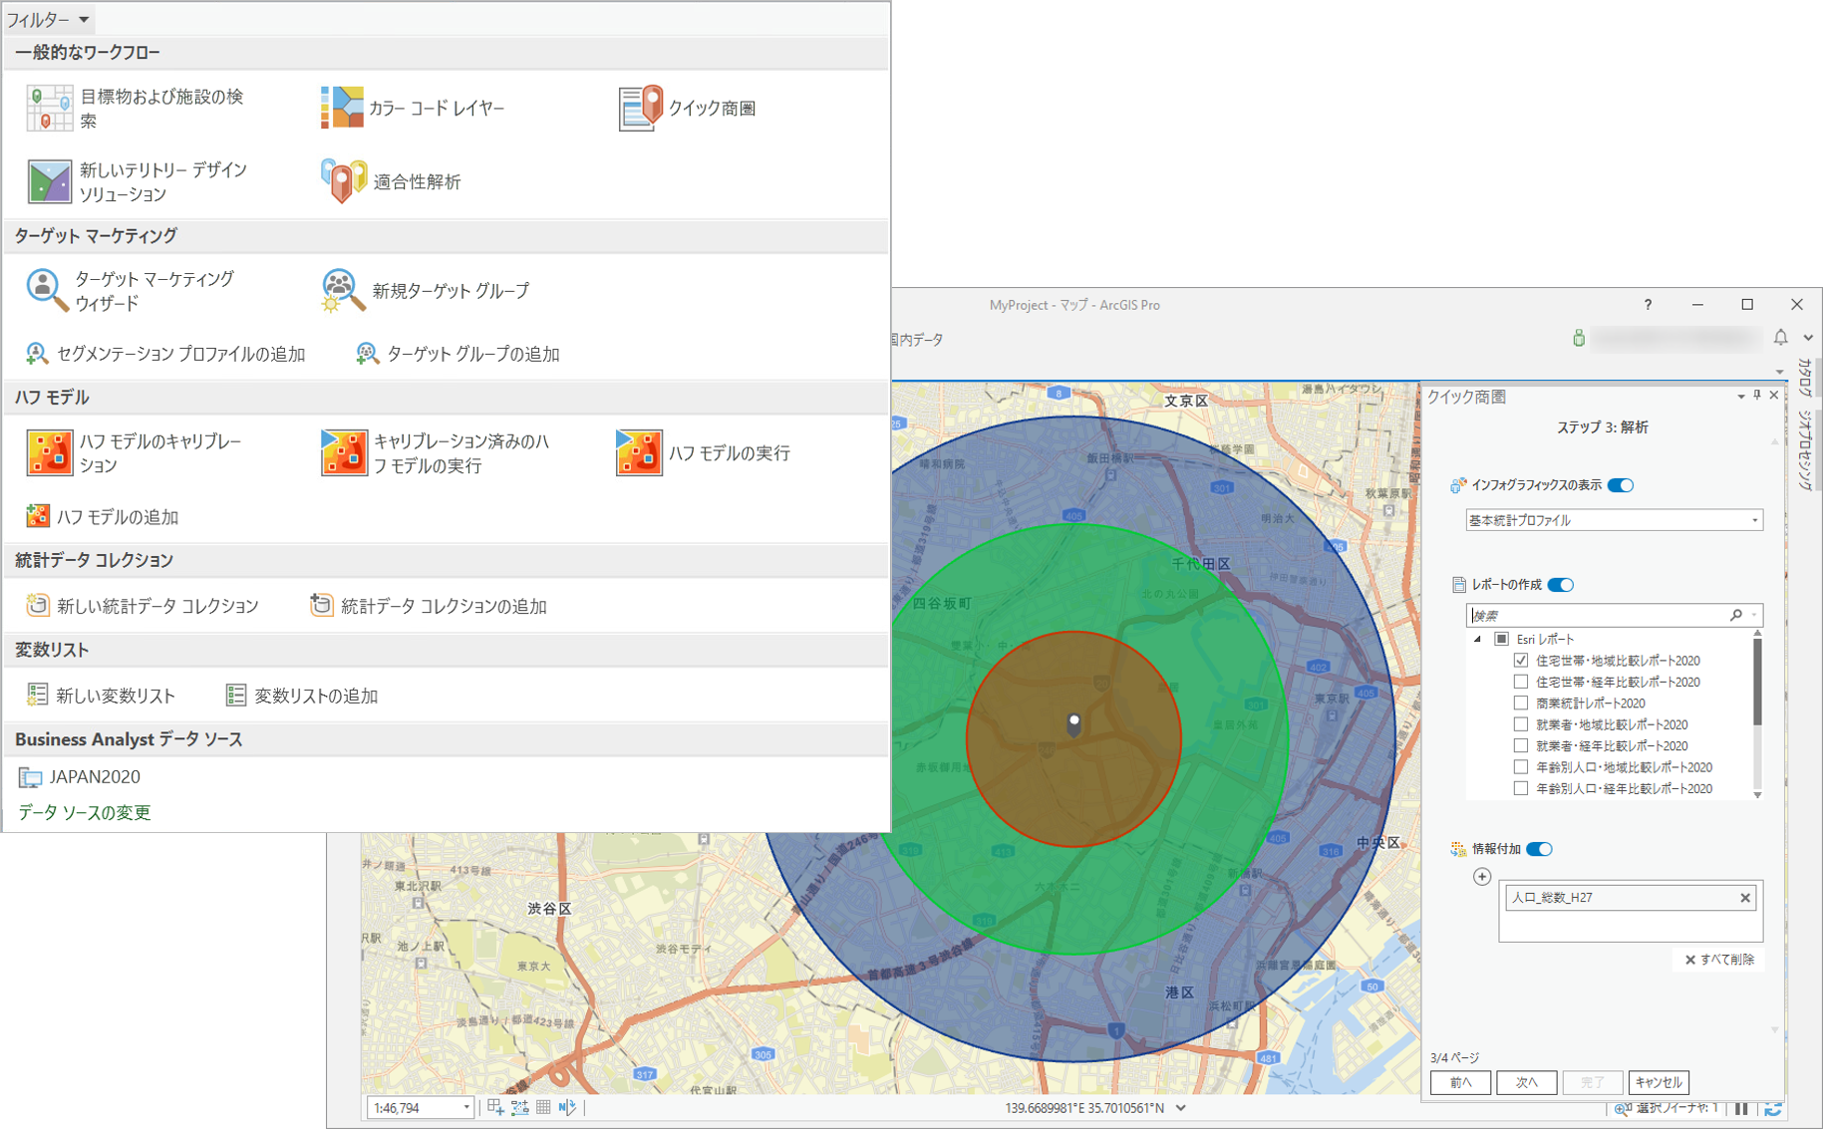Click ArcGIS Pro help question mark
This screenshot has width=1823, height=1129.
(x=1648, y=305)
